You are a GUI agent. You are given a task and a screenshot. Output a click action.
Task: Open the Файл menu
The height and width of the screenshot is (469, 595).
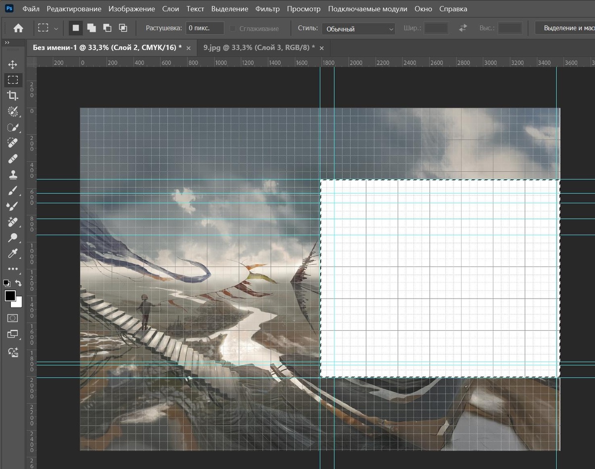tap(31, 9)
